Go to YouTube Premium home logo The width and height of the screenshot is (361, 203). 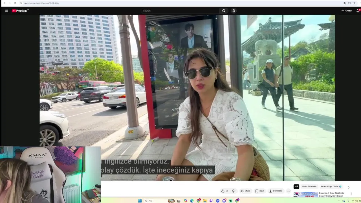20,11
